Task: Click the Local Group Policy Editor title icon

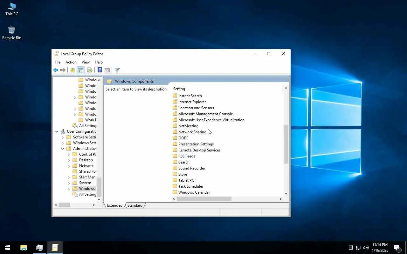Action: click(56, 54)
